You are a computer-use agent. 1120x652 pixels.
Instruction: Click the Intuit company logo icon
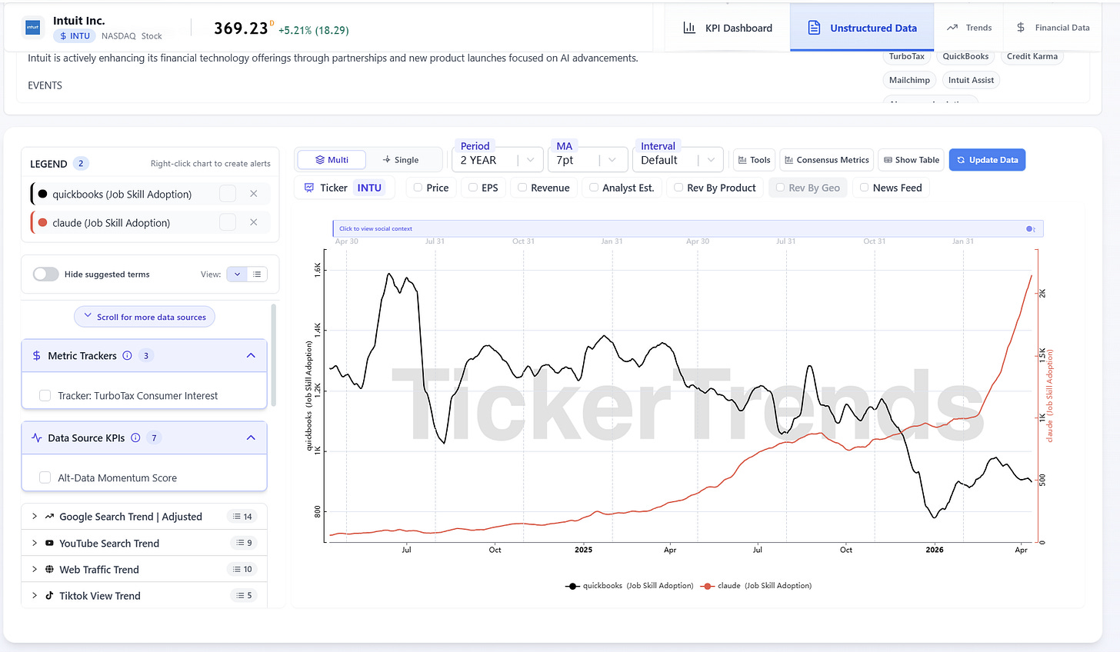point(33,28)
